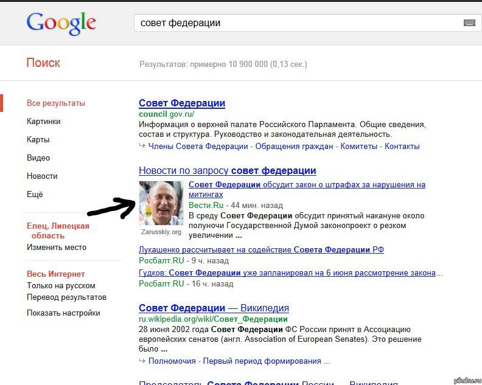The height and width of the screenshot is (385, 482).
Task: Click Изменить место location link
Action: coord(57,247)
